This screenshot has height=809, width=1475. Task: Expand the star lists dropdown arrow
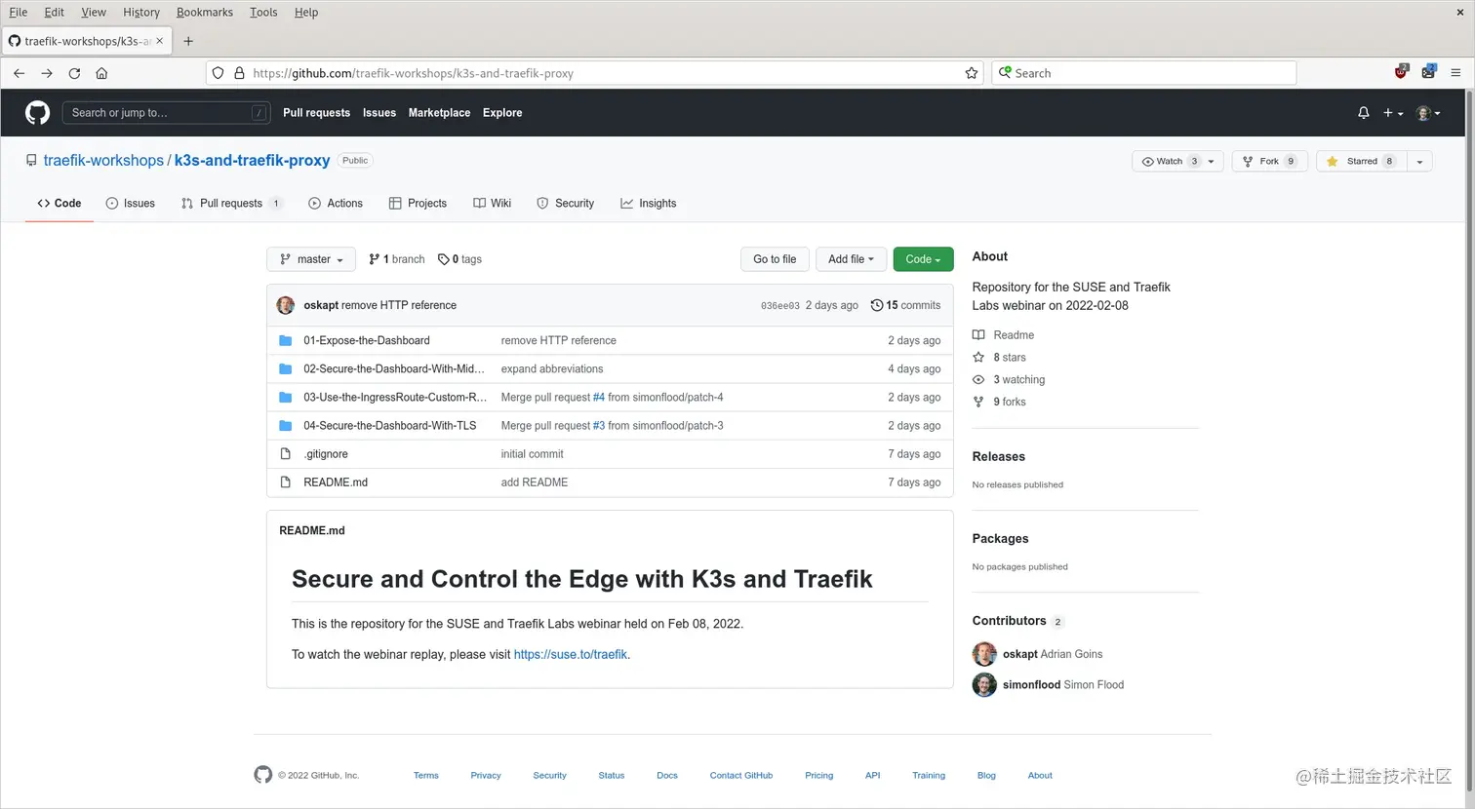[1419, 162]
